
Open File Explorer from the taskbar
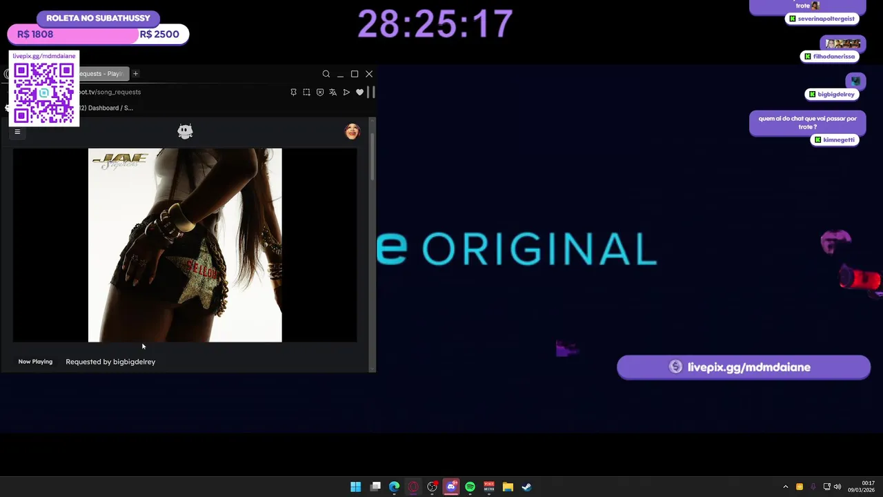pyautogui.click(x=508, y=487)
